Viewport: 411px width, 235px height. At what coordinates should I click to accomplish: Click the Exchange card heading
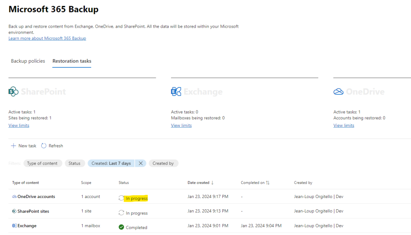tap(203, 92)
